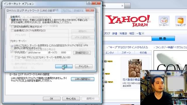Open Yahoo Japan toolbar (ツールバー) icon
The width and height of the screenshot is (187, 105).
pos(164,21)
